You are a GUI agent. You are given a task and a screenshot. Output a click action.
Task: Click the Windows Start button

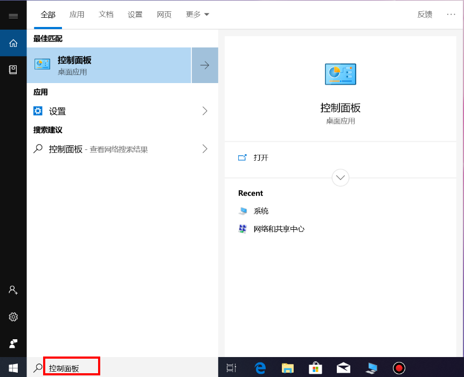point(13,368)
